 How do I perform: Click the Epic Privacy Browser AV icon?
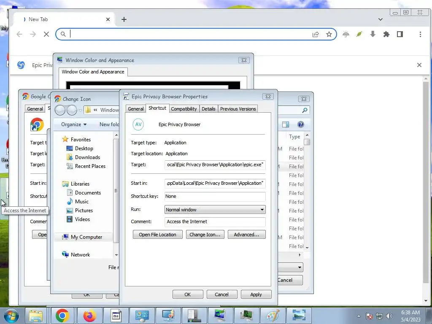(x=138, y=124)
